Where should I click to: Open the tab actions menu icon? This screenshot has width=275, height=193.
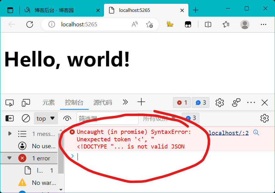(10, 10)
